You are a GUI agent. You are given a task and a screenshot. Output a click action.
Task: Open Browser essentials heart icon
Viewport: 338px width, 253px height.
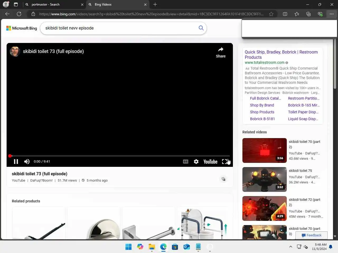tap(320, 14)
